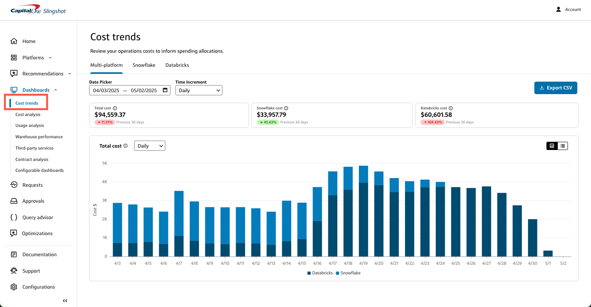Switch to the Snowflake tab

pyautogui.click(x=144, y=65)
